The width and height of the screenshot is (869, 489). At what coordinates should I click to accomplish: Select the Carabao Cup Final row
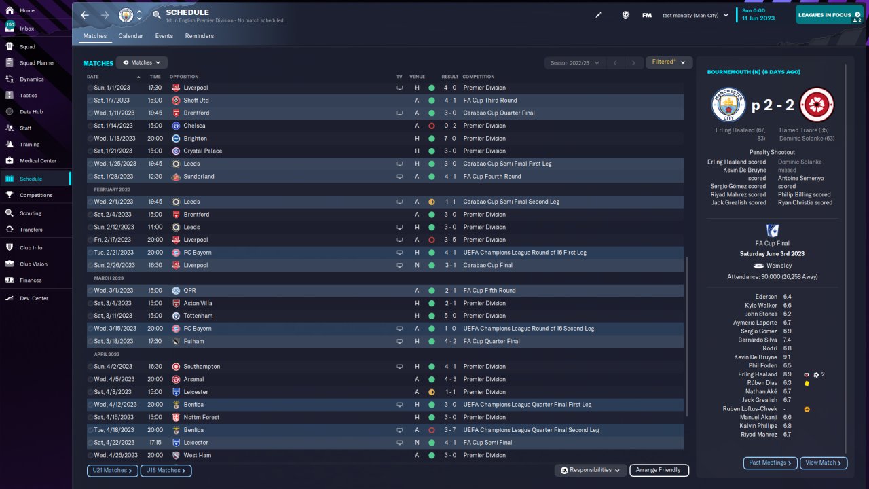coord(385,265)
